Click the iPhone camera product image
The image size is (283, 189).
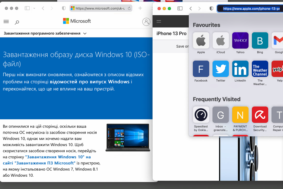pyautogui.click(x=238, y=158)
